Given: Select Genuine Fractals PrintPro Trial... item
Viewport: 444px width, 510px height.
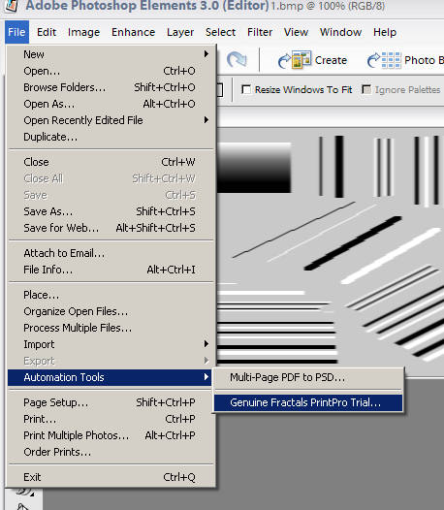Looking at the screenshot, I should click(x=308, y=402).
